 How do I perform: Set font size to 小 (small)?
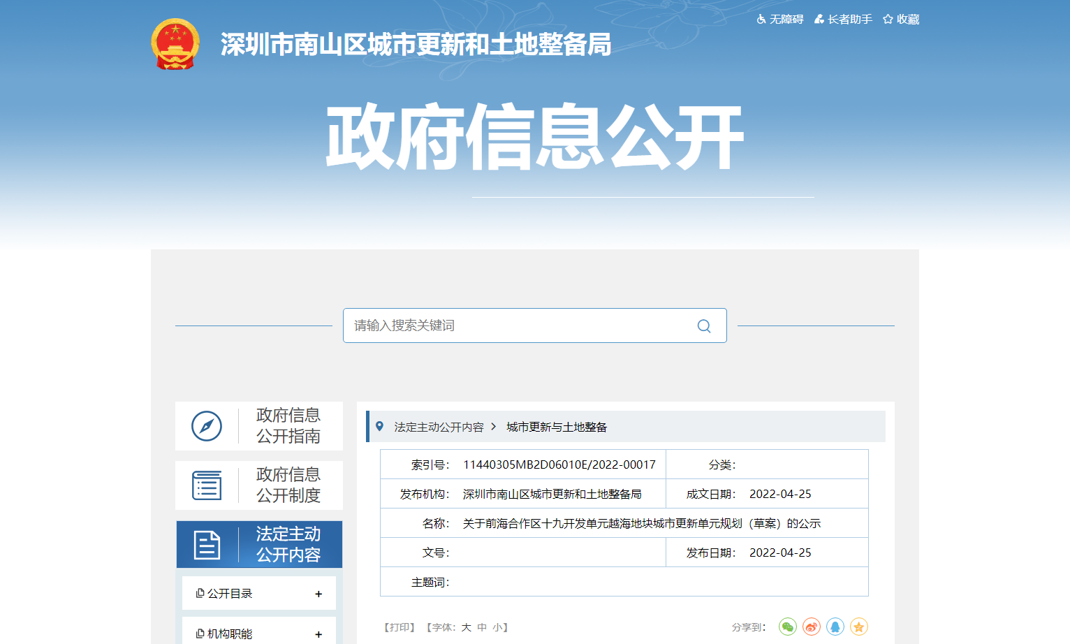497,627
